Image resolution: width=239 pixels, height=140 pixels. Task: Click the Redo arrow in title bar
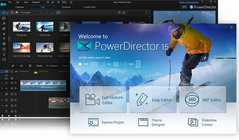point(58,2)
